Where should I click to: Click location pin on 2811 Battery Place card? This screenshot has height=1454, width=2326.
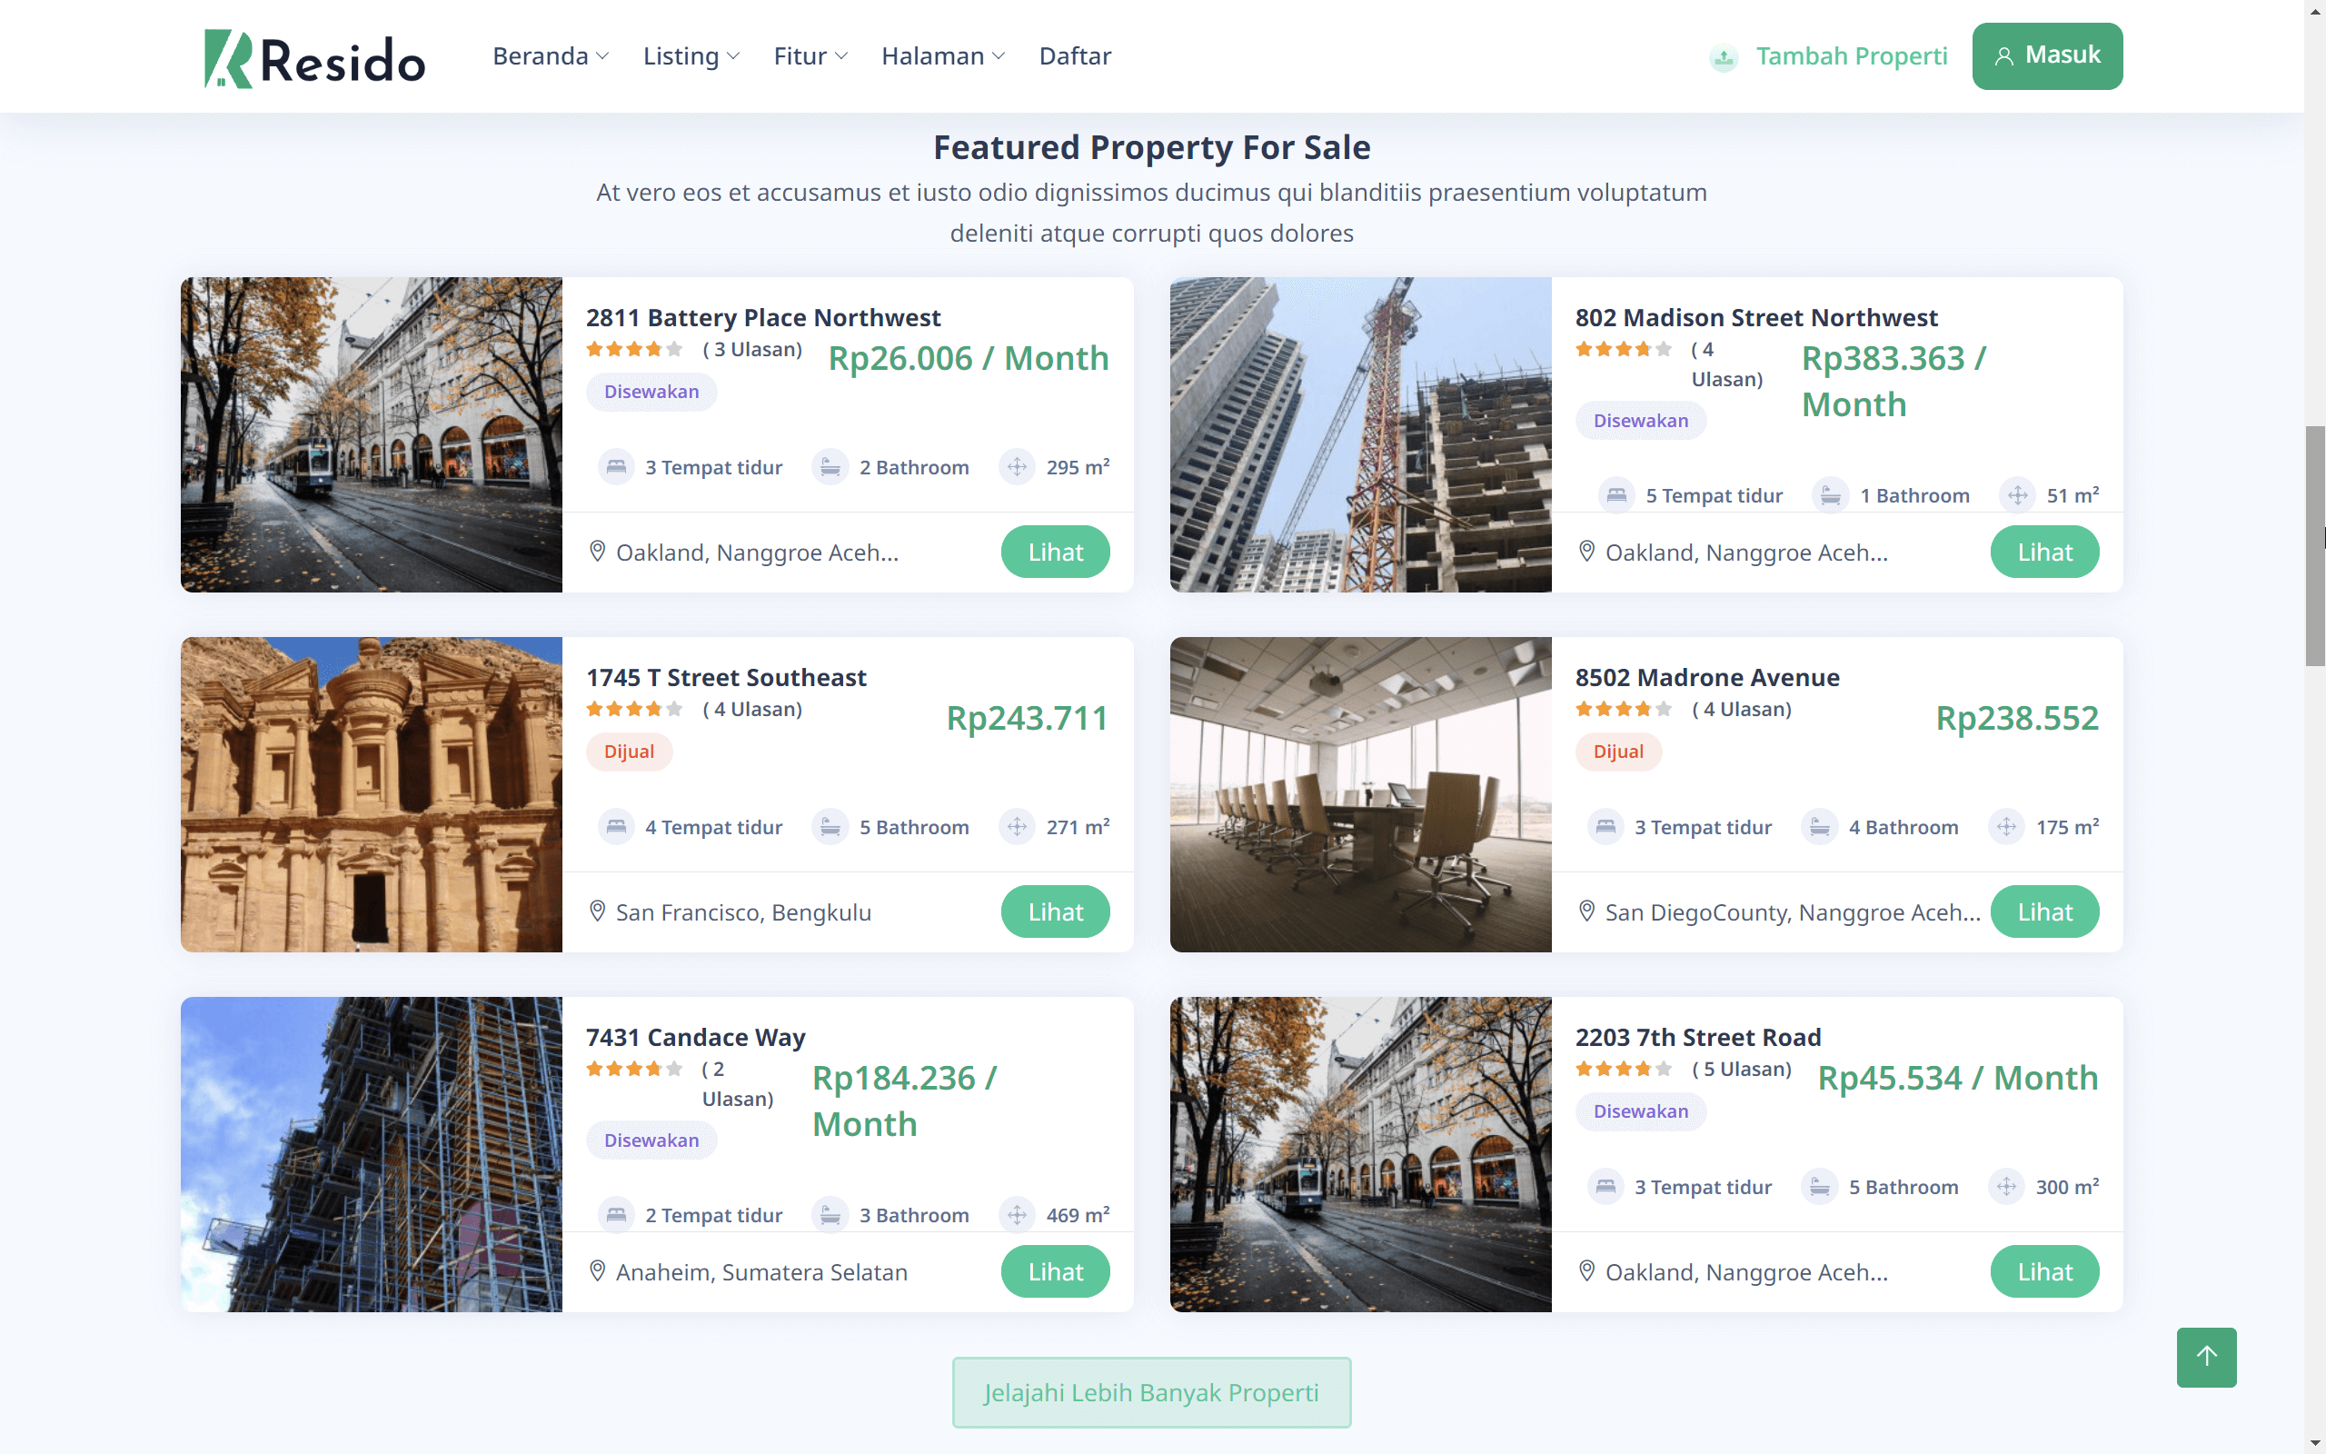click(597, 552)
